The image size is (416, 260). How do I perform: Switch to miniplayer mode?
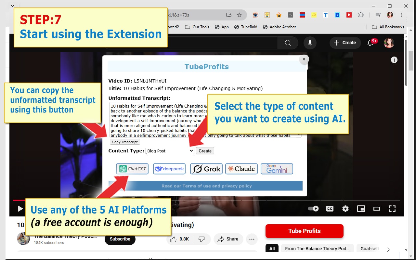click(361, 209)
